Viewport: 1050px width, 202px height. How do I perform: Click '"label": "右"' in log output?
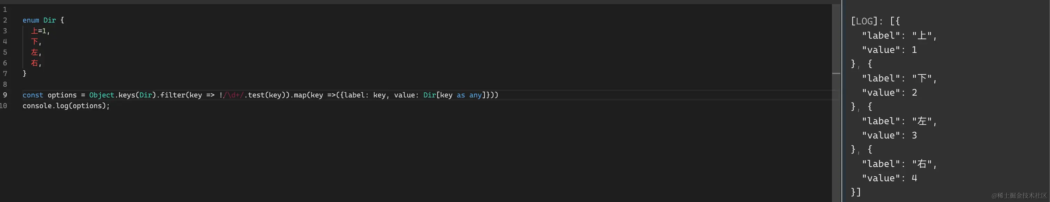(x=898, y=164)
